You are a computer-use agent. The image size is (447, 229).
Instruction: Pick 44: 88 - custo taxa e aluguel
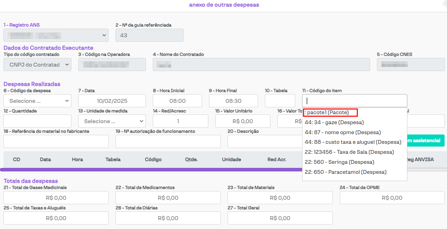pyautogui.click(x=353, y=142)
